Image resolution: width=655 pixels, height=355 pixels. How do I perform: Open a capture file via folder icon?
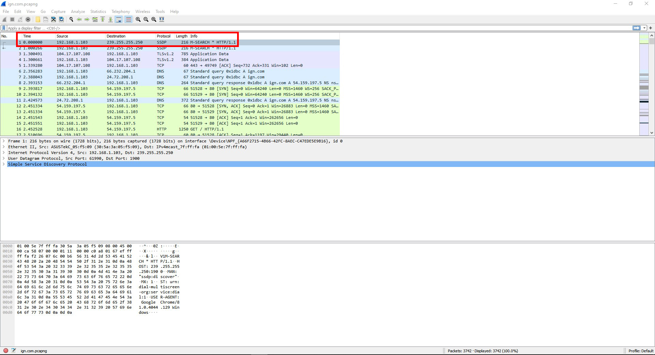[38, 19]
